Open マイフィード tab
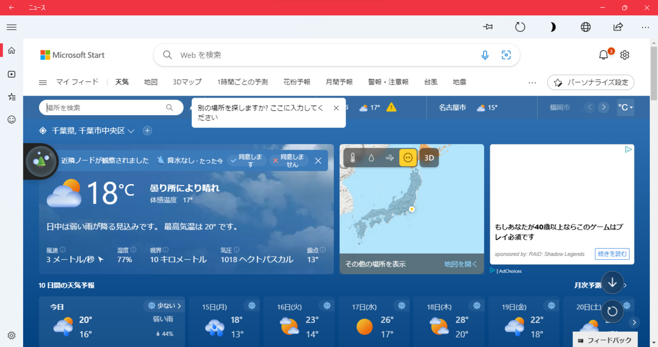This screenshot has width=658, height=347. point(77,82)
